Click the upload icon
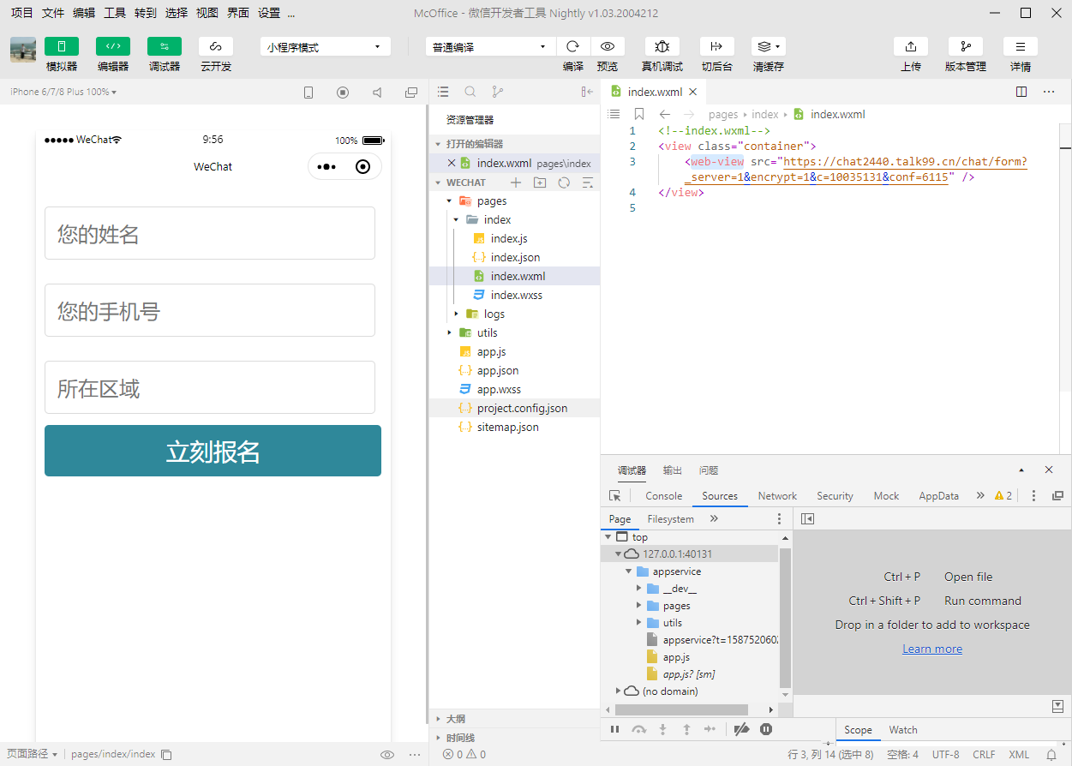Image resolution: width=1072 pixels, height=766 pixels. pyautogui.click(x=911, y=46)
